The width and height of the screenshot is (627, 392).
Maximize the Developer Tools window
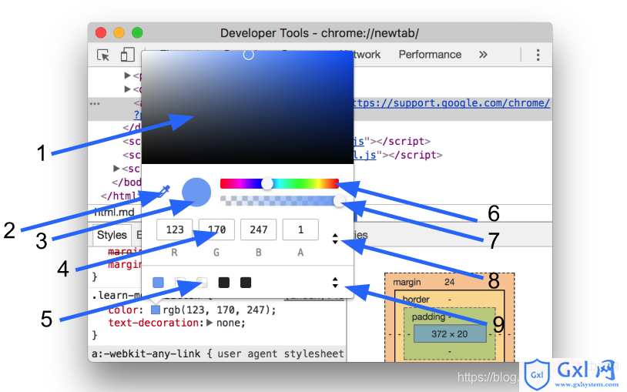pyautogui.click(x=137, y=33)
